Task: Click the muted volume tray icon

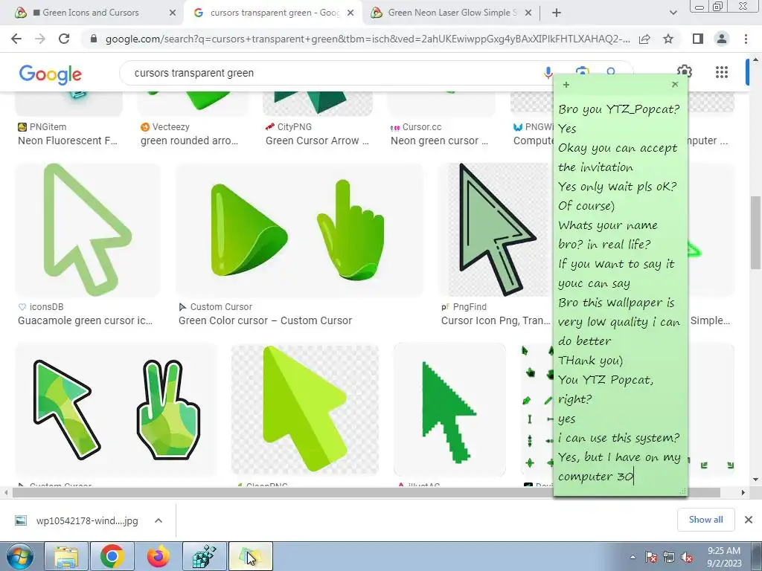Action: (x=687, y=558)
